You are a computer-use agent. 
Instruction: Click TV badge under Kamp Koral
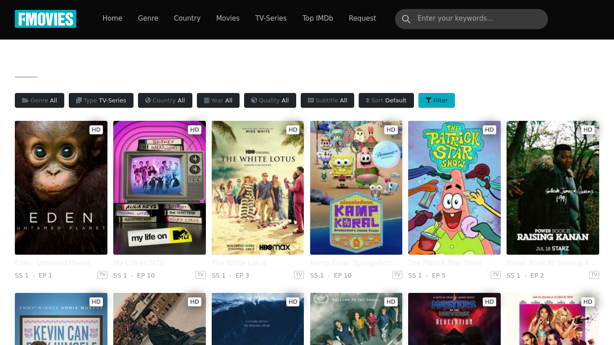tap(397, 274)
